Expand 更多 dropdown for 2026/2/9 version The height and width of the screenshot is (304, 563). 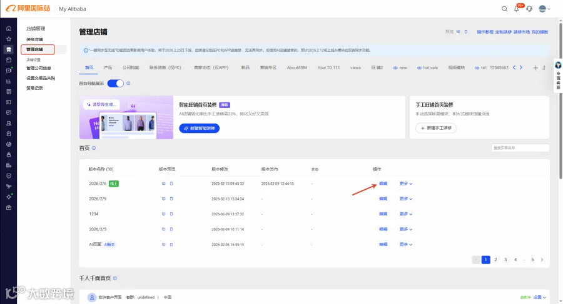(x=406, y=199)
